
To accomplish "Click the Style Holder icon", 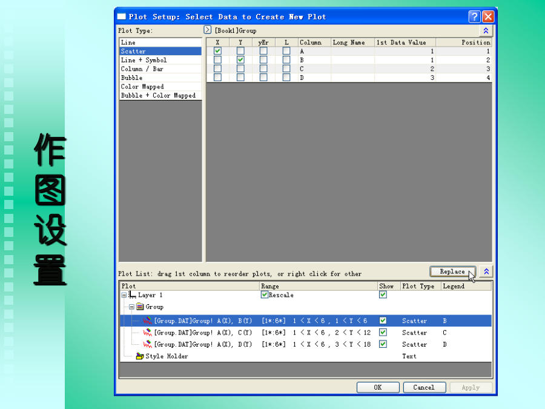I will pos(140,356).
